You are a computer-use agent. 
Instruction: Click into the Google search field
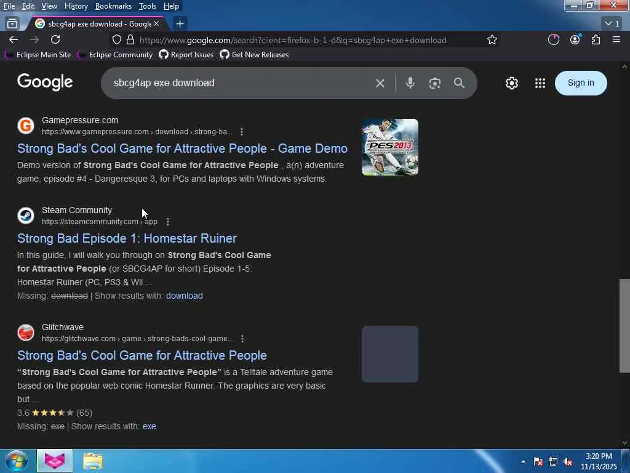coord(241,83)
